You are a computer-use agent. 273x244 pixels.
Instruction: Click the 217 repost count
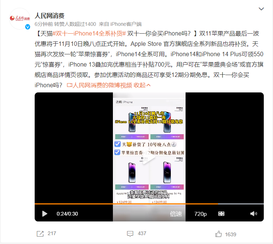pyautogui.click(x=52, y=234)
